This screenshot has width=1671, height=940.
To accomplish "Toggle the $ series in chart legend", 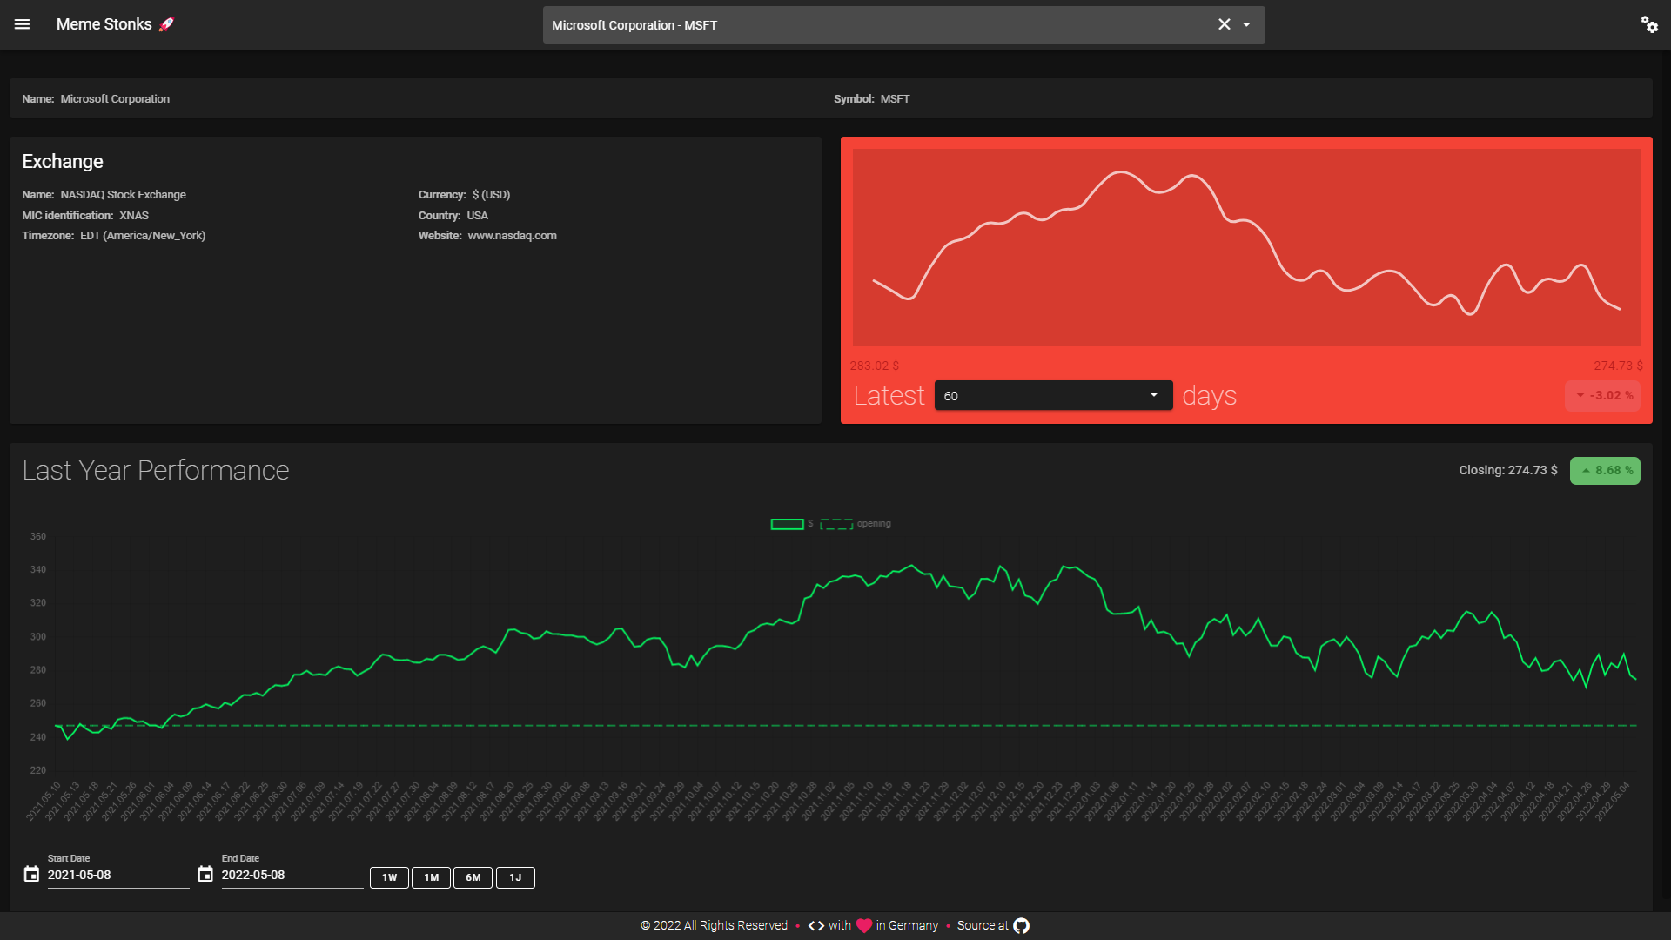I will (x=791, y=524).
